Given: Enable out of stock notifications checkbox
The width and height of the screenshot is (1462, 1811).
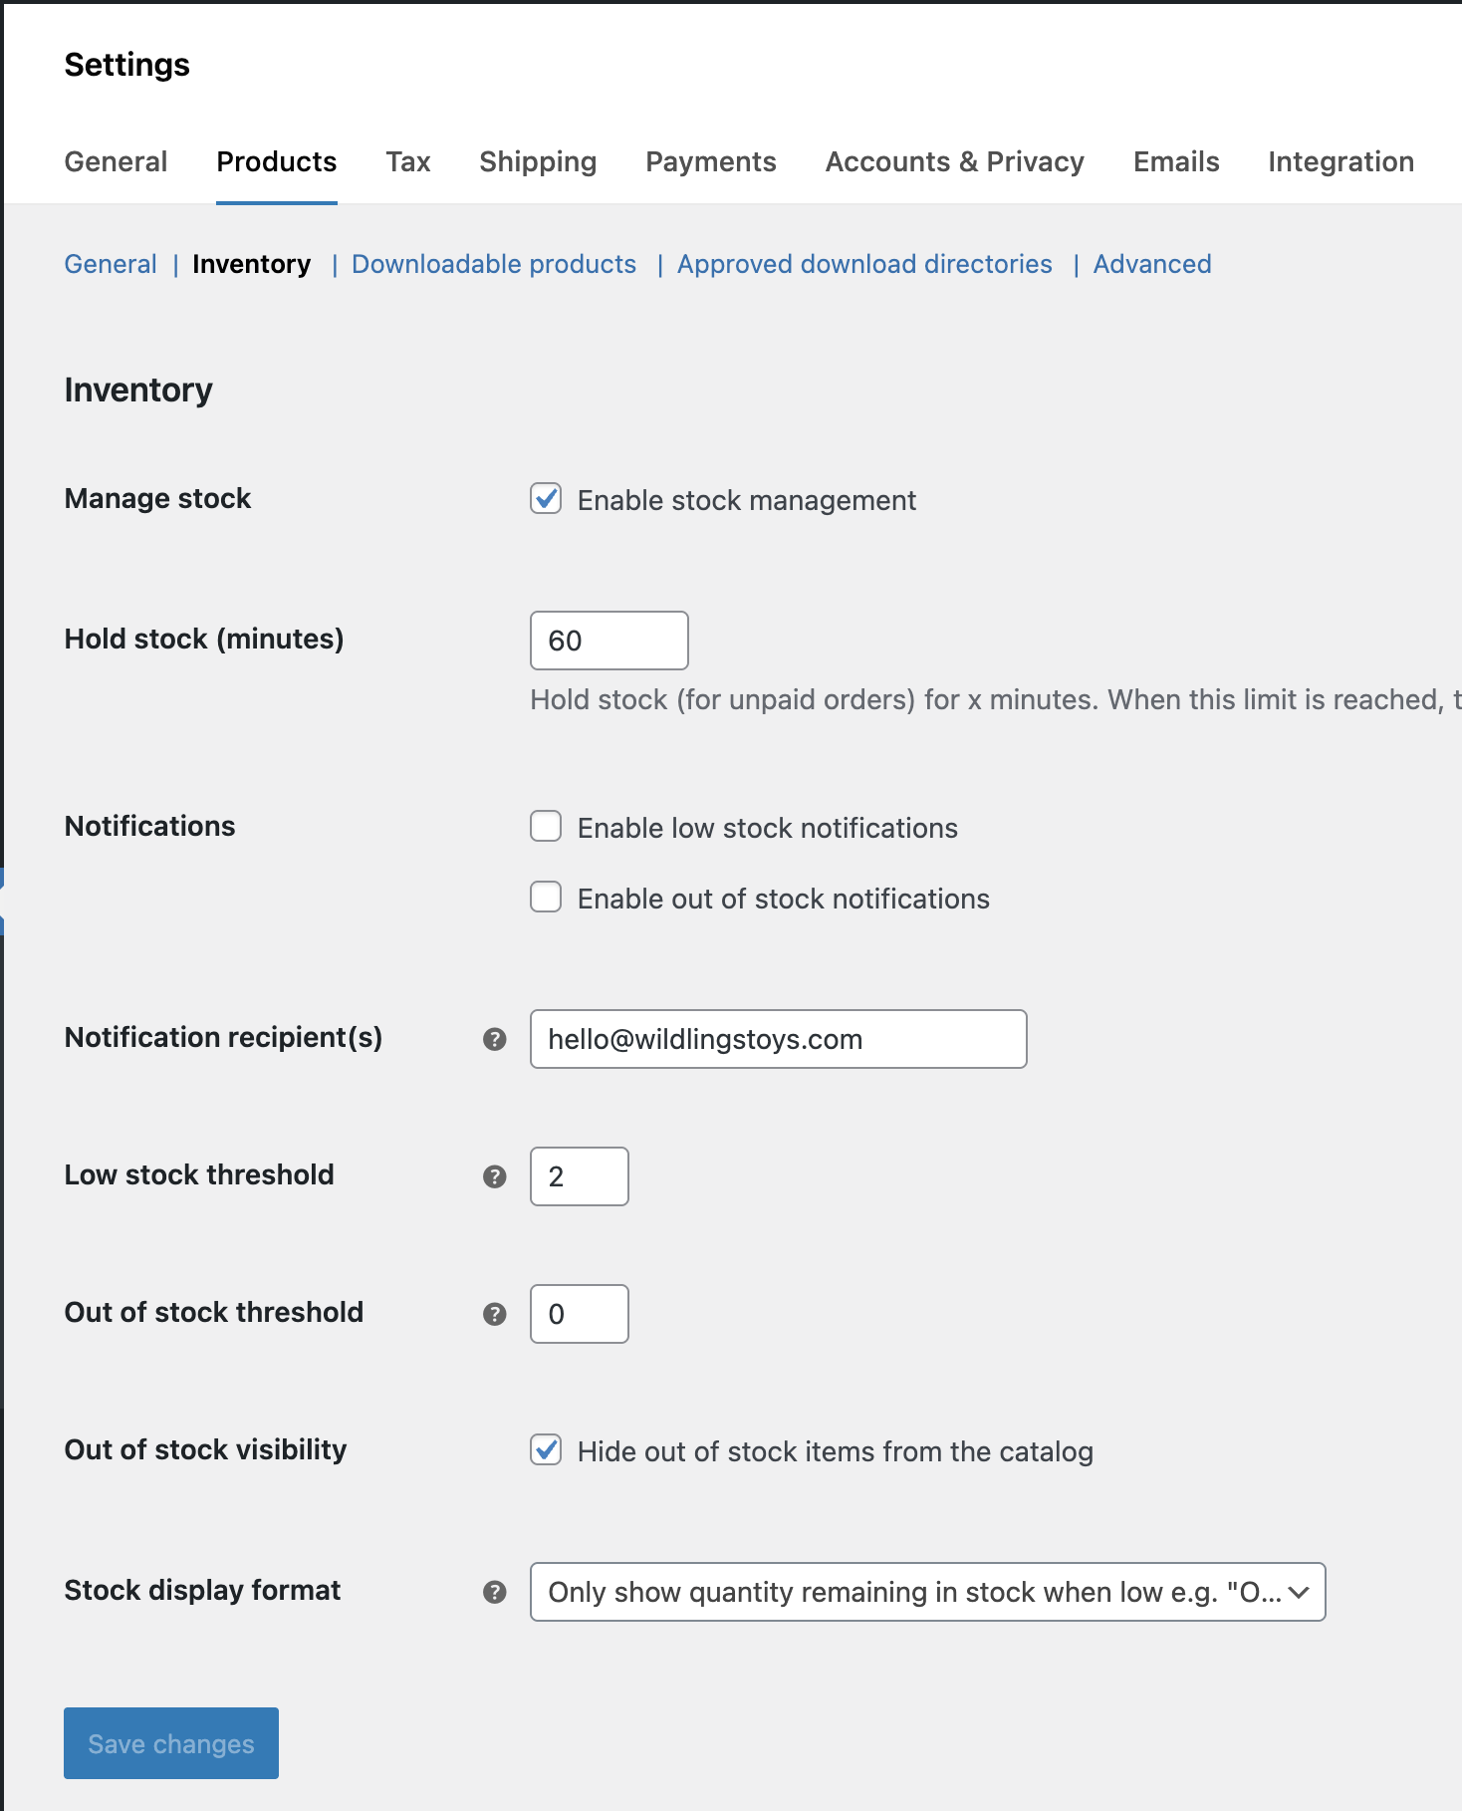Looking at the screenshot, I should (x=546, y=898).
